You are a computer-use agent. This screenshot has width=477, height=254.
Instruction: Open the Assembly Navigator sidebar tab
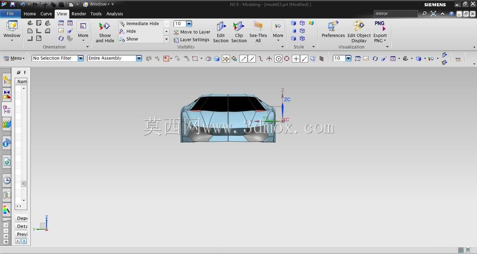point(7,80)
